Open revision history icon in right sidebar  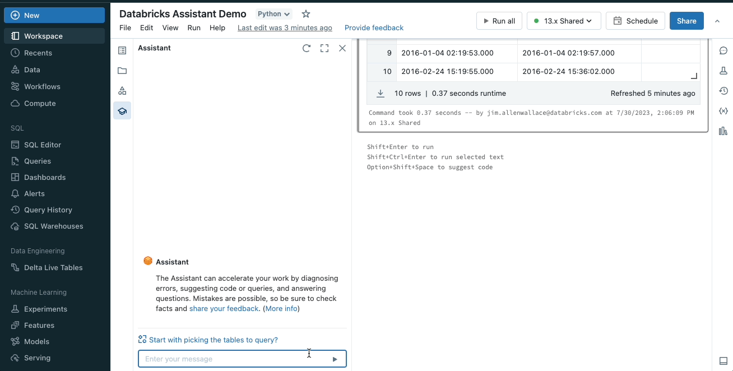(x=723, y=91)
